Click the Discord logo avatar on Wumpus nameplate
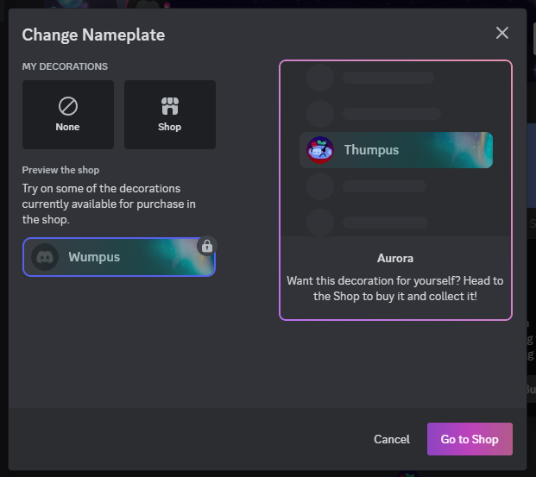The height and width of the screenshot is (477, 536). pos(45,257)
